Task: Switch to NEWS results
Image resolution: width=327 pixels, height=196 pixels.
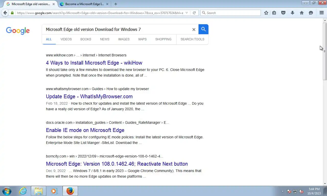Action: [105, 39]
